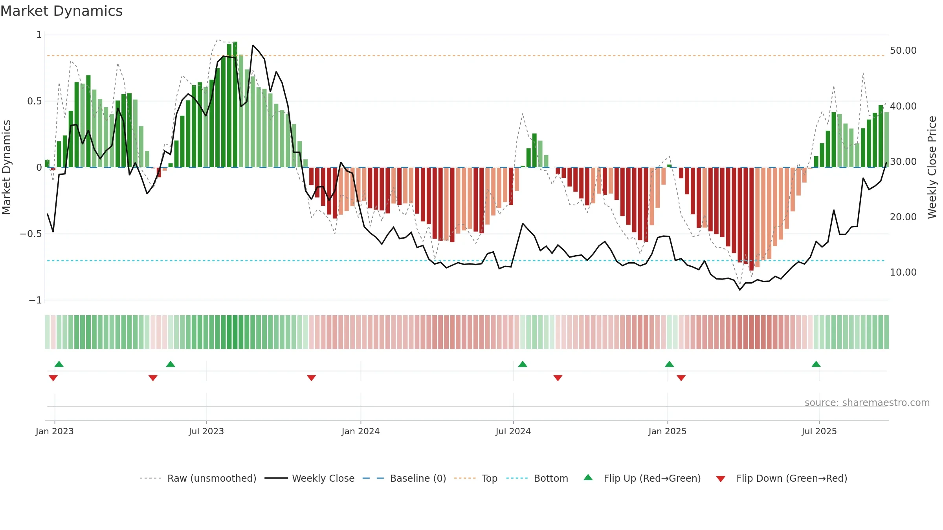Screen dimensions: 943x530
Task: Toggle the Bottom legend entry
Action: pos(537,478)
